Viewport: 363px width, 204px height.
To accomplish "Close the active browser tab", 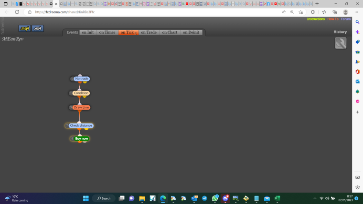I will point(56,4).
